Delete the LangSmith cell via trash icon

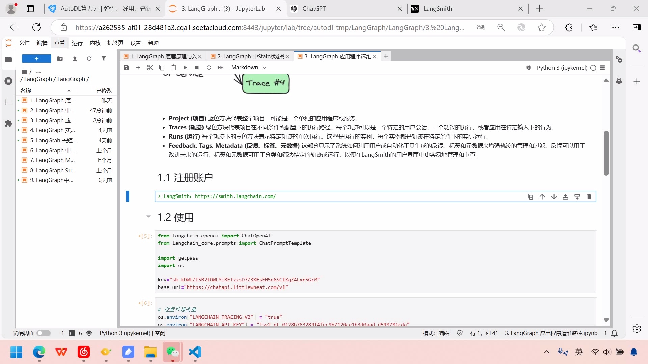(x=589, y=196)
